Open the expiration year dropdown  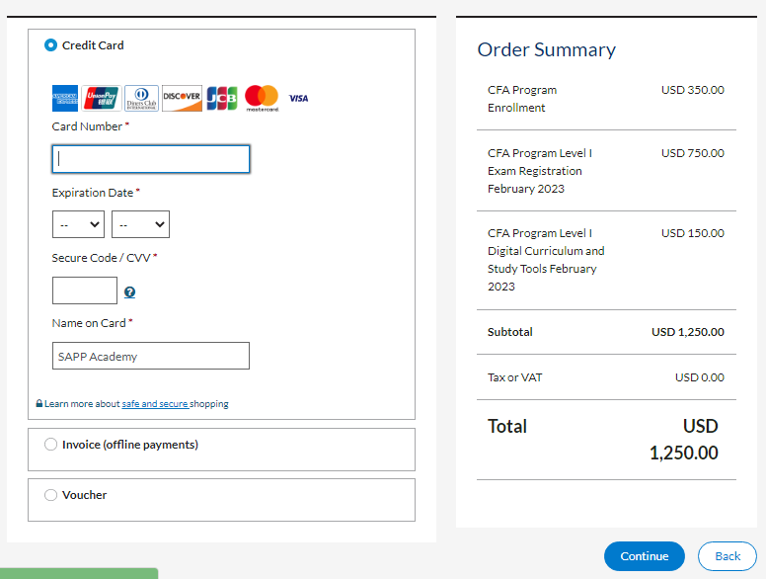(140, 224)
